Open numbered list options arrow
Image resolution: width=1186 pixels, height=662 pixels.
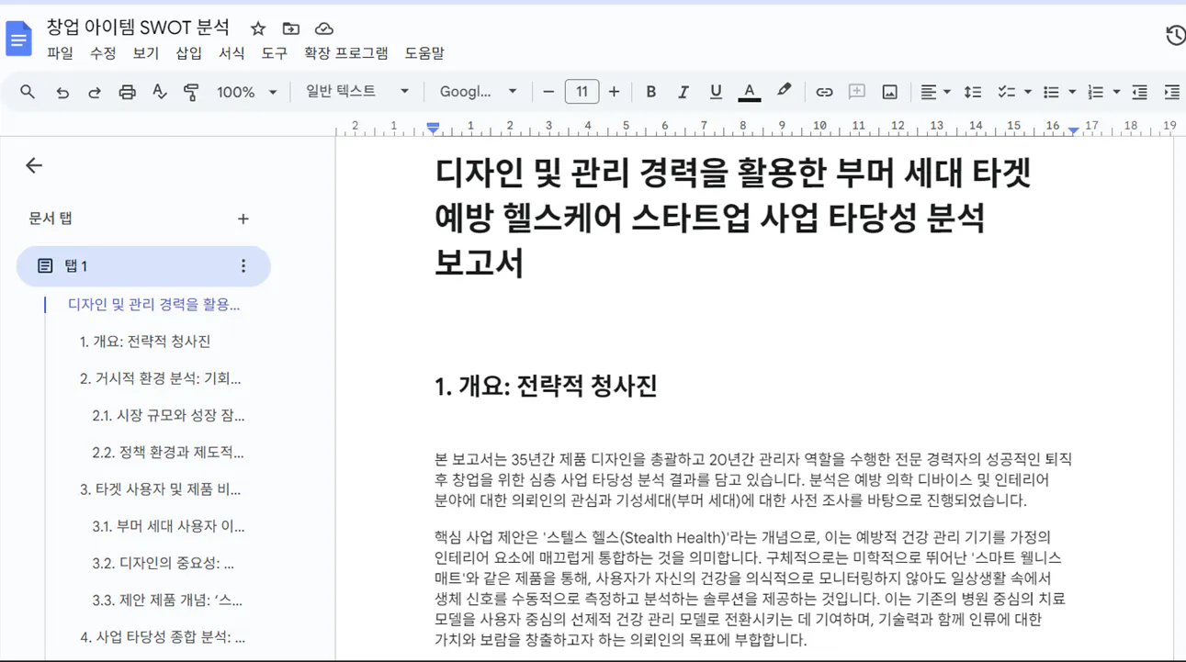coord(1116,92)
